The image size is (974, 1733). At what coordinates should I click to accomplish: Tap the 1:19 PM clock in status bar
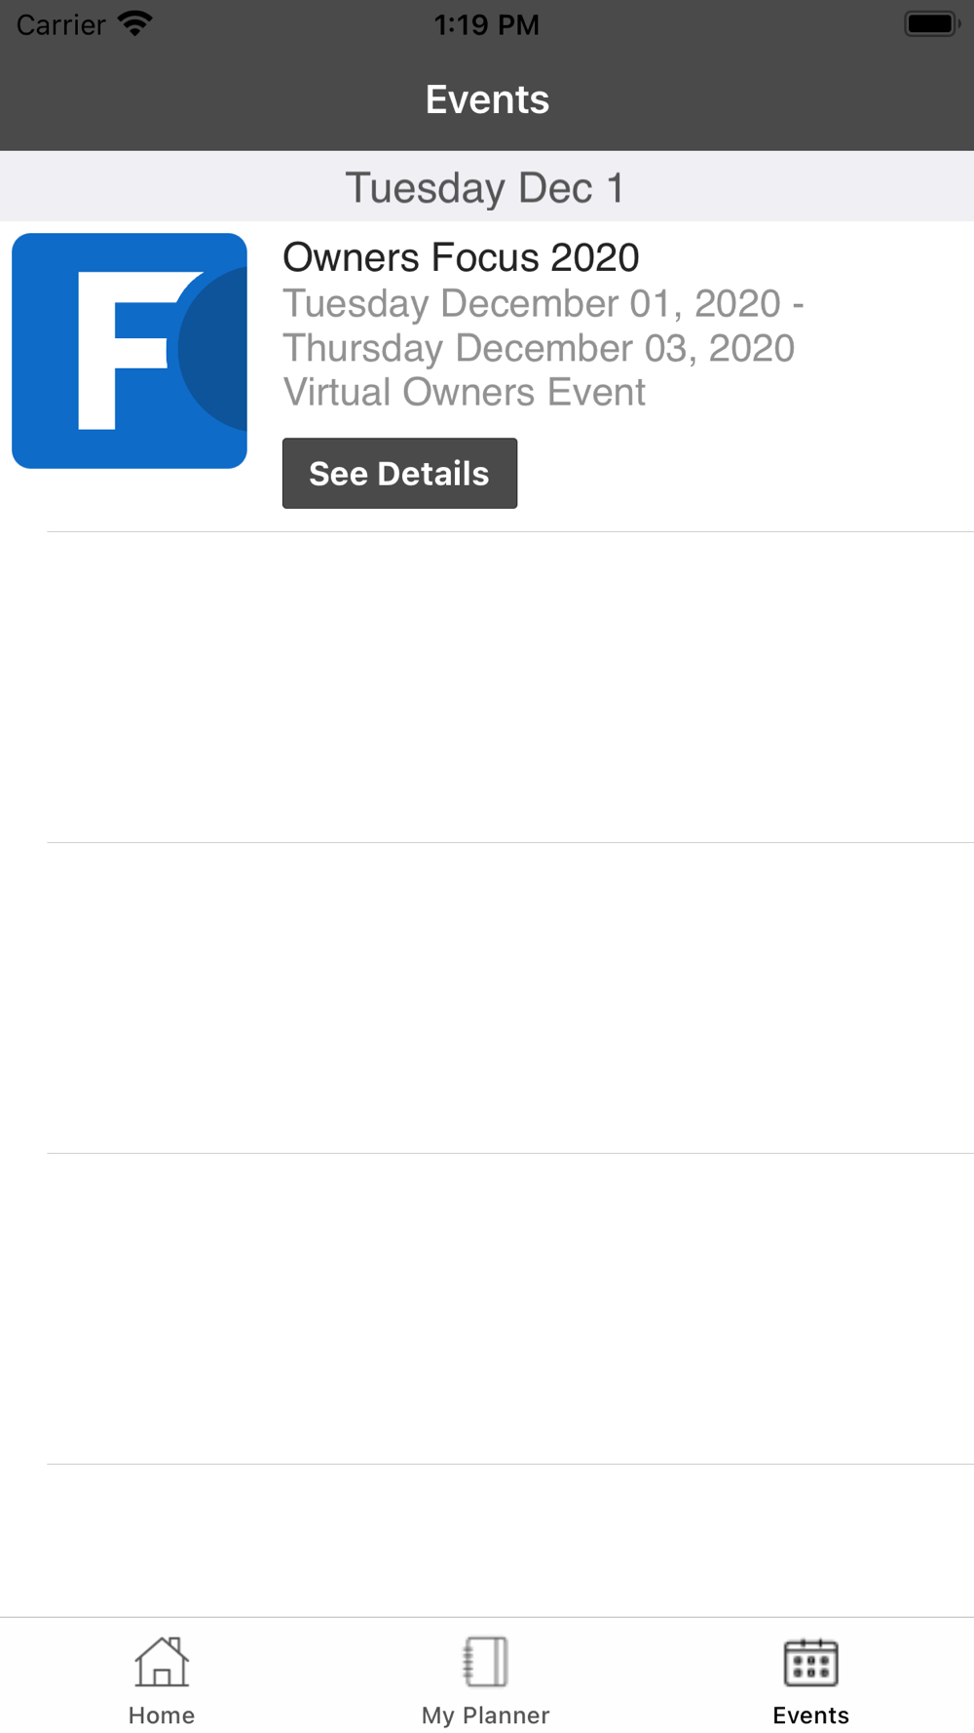[486, 24]
